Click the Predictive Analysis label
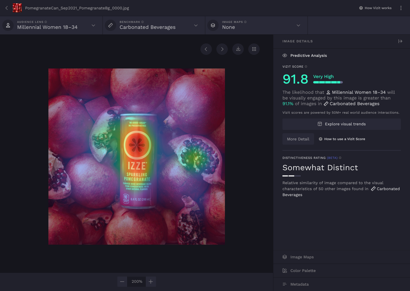This screenshot has width=410, height=291. point(309,55)
